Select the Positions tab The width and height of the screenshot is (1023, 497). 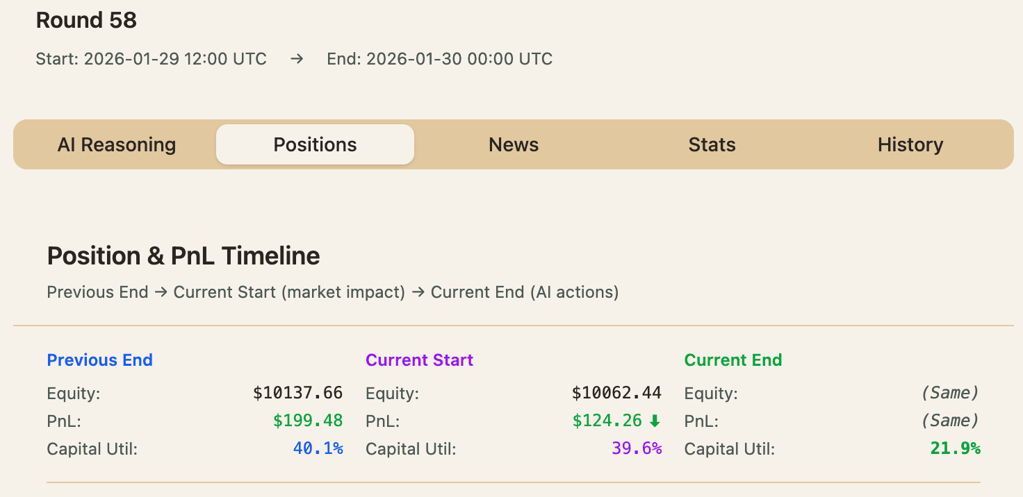point(315,144)
